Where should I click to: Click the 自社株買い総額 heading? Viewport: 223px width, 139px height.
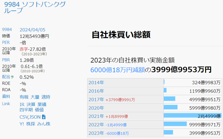121,35
